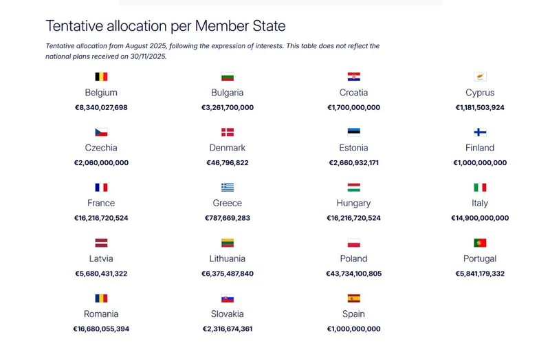Click the Finland flag icon
The height and width of the screenshot is (352, 550).
[480, 132]
